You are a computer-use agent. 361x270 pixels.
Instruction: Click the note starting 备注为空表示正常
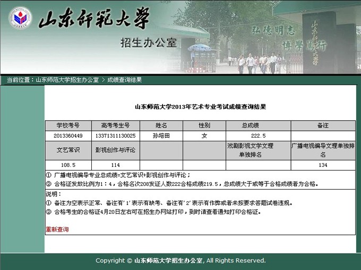click(x=169, y=203)
